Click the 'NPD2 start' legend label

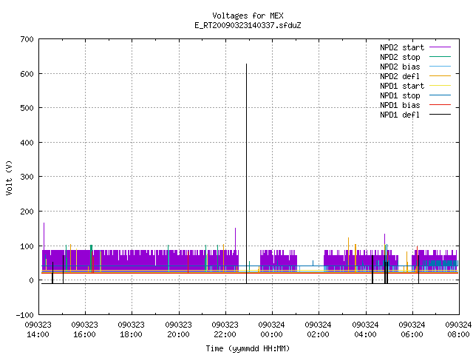402,47
